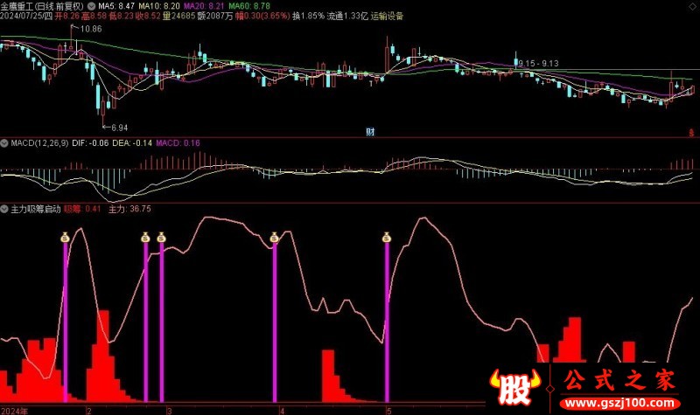
Task: Click the third money bag signal icon
Action: pyautogui.click(x=162, y=238)
